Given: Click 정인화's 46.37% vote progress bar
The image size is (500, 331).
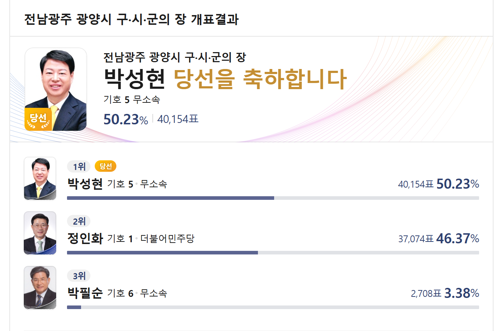Looking at the screenshot, I should point(273,253).
